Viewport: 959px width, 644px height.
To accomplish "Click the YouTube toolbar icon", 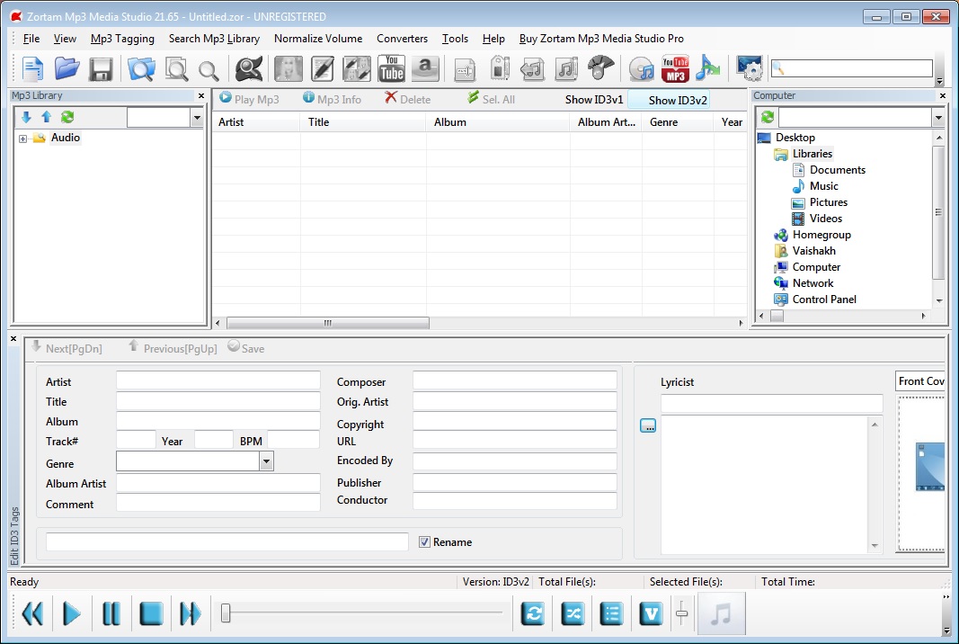I will pos(391,68).
